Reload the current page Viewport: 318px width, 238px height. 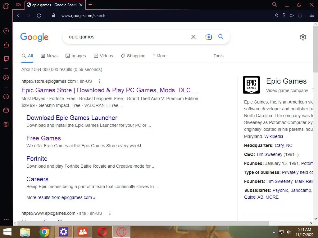pyautogui.click(x=39, y=15)
